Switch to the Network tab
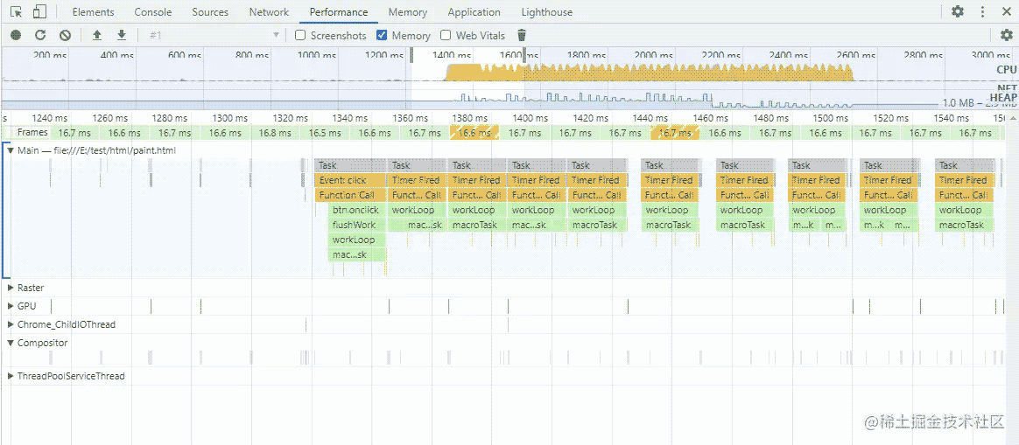Viewport: 1019px width, 445px height. coord(269,12)
